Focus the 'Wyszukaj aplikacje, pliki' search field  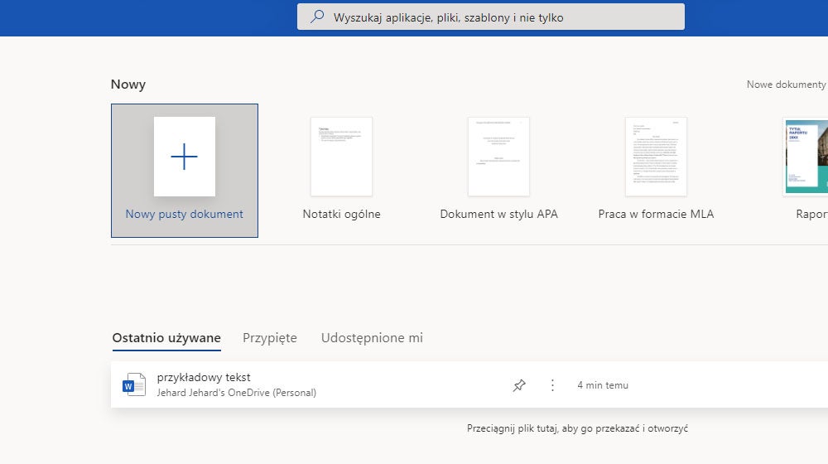pyautogui.click(x=497, y=17)
